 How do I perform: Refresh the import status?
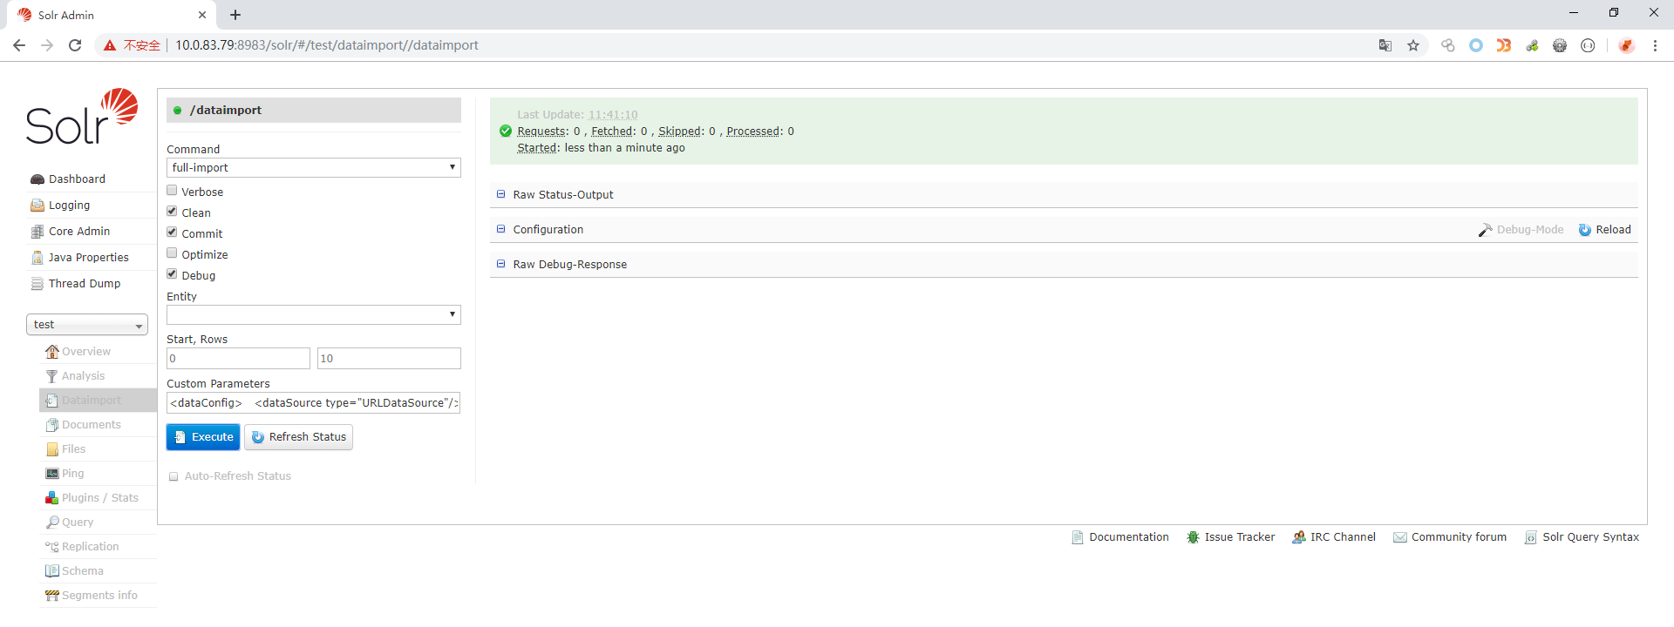(x=298, y=437)
